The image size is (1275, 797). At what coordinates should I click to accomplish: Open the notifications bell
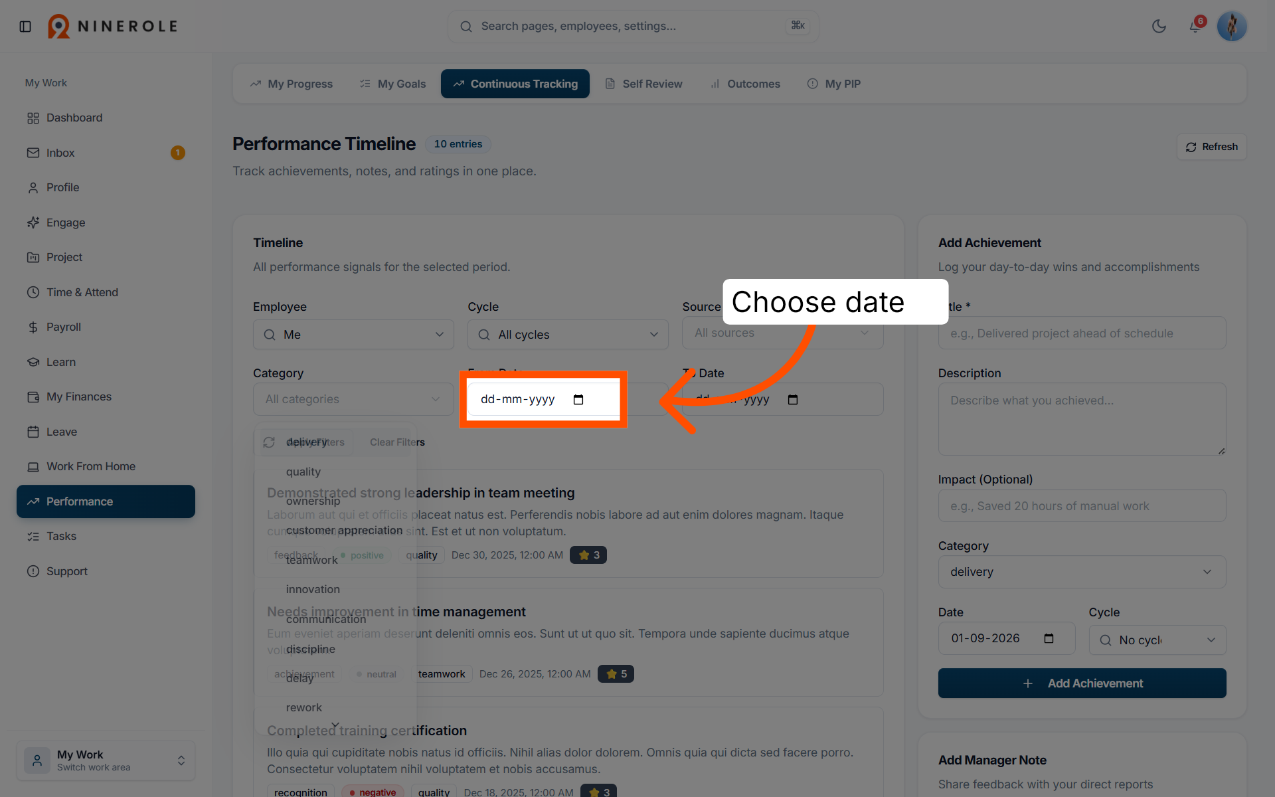point(1195,27)
